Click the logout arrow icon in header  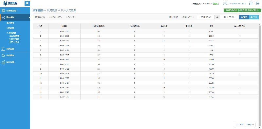click(x=257, y=3)
